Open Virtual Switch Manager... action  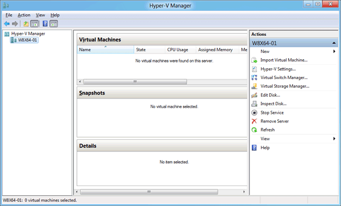click(x=284, y=77)
